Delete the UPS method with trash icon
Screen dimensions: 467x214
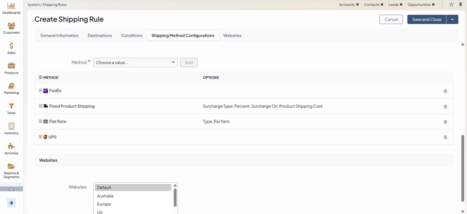(445, 137)
